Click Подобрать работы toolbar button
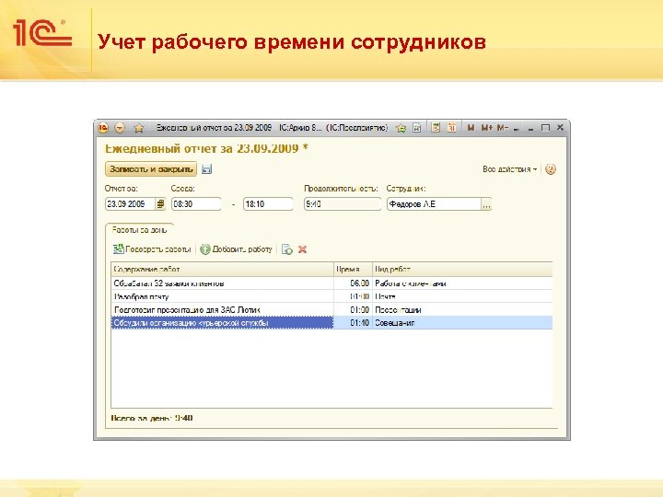 pyautogui.click(x=152, y=249)
